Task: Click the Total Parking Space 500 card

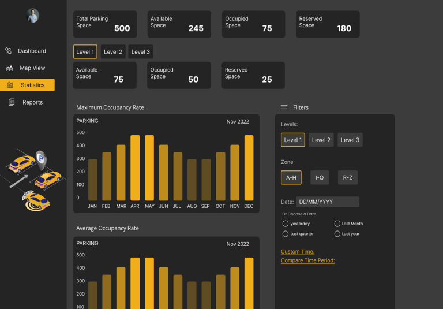Action: tap(105, 24)
